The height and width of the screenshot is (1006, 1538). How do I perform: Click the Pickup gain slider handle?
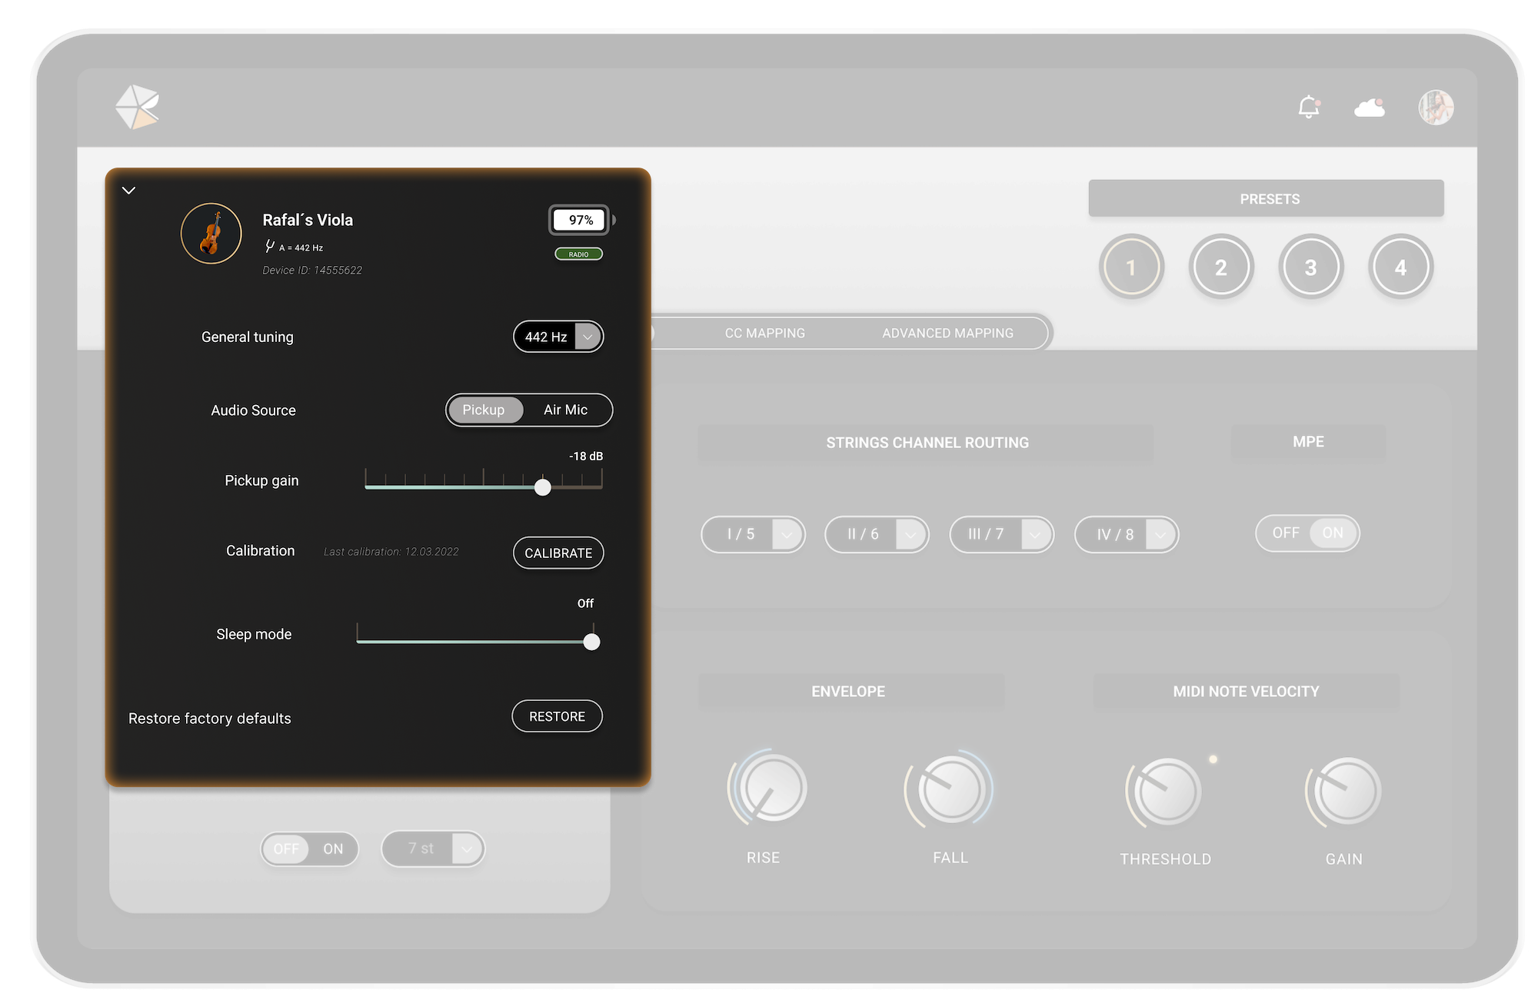(543, 488)
